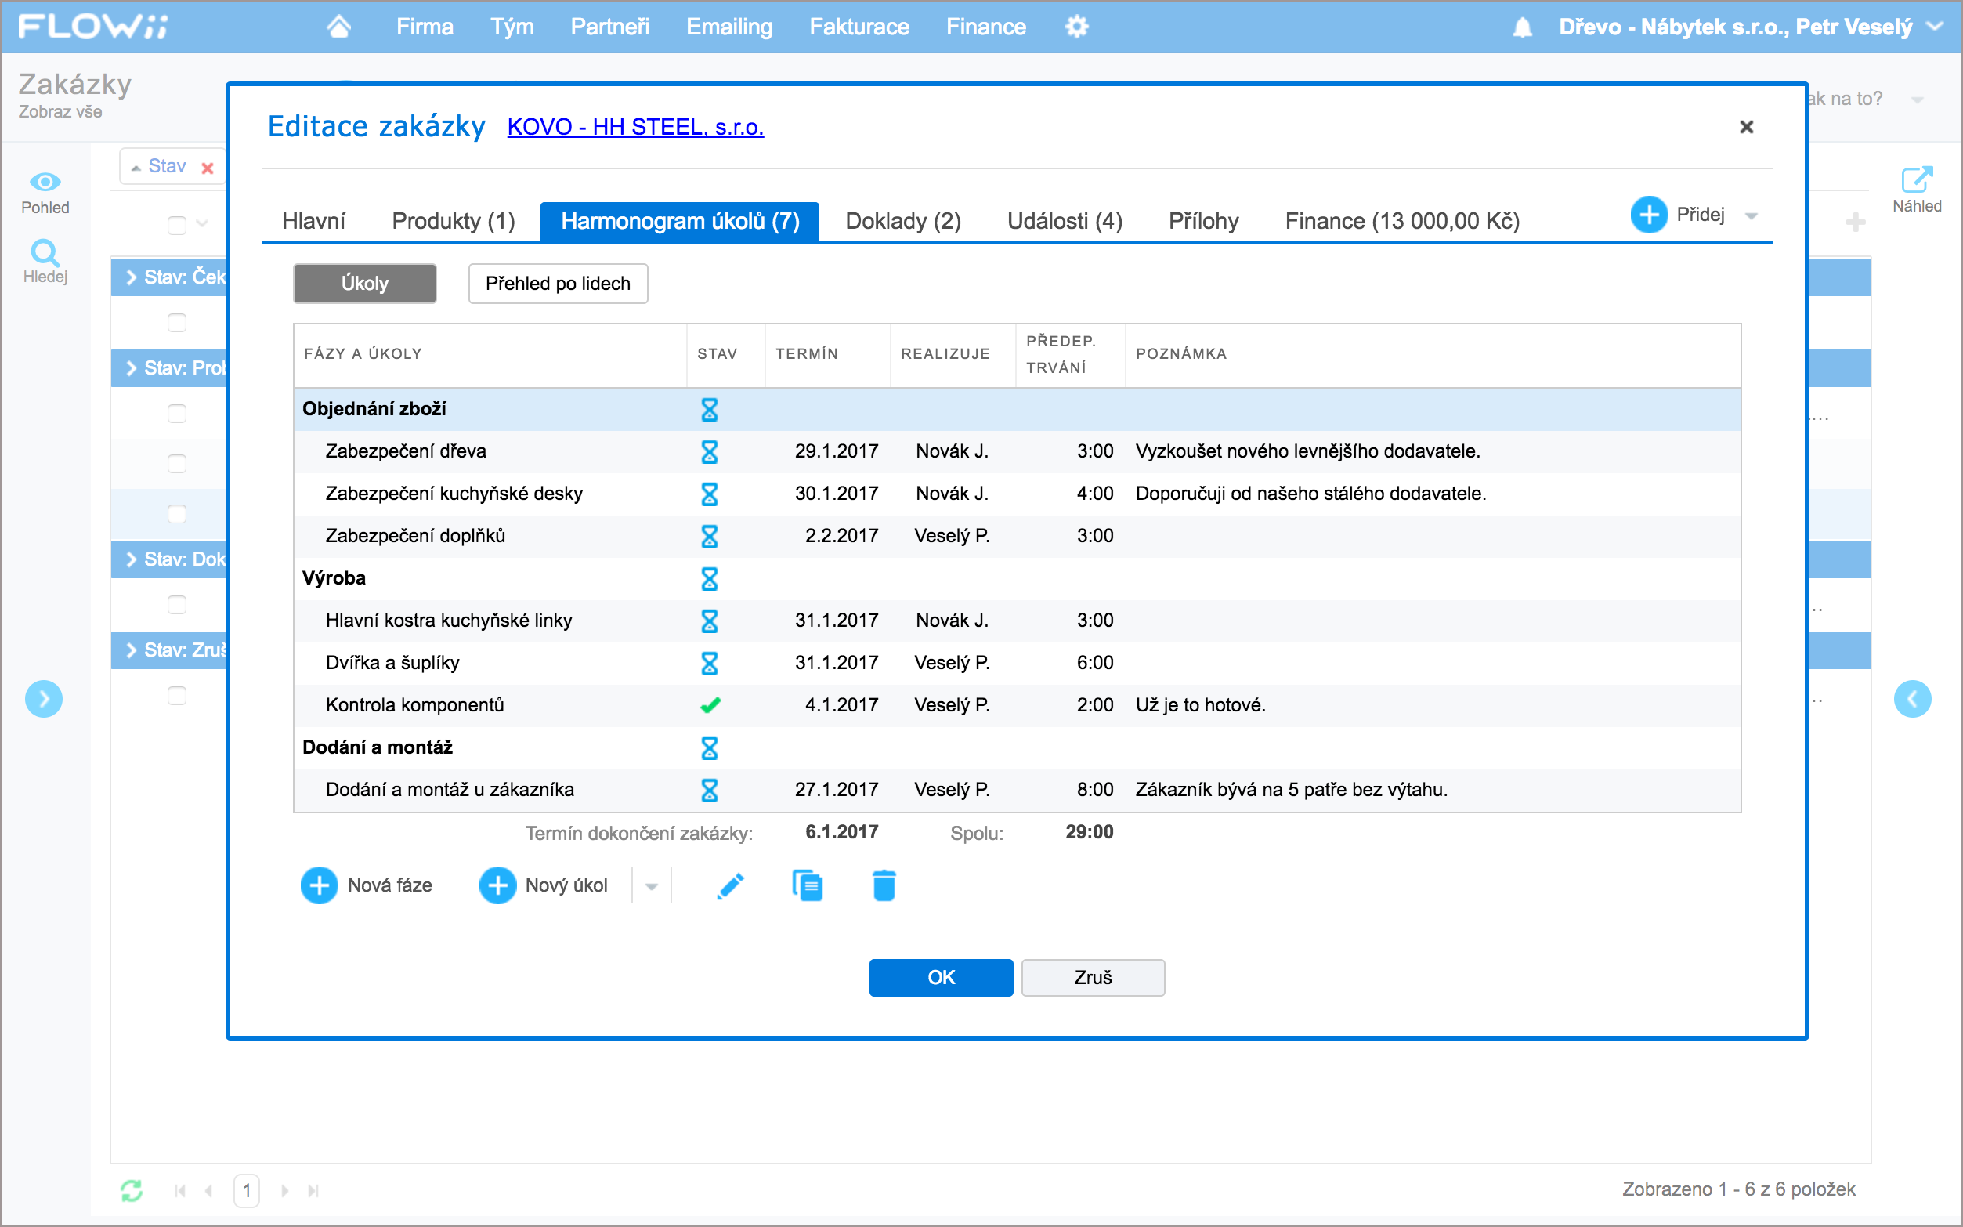Click the Zruš button

(x=1093, y=977)
